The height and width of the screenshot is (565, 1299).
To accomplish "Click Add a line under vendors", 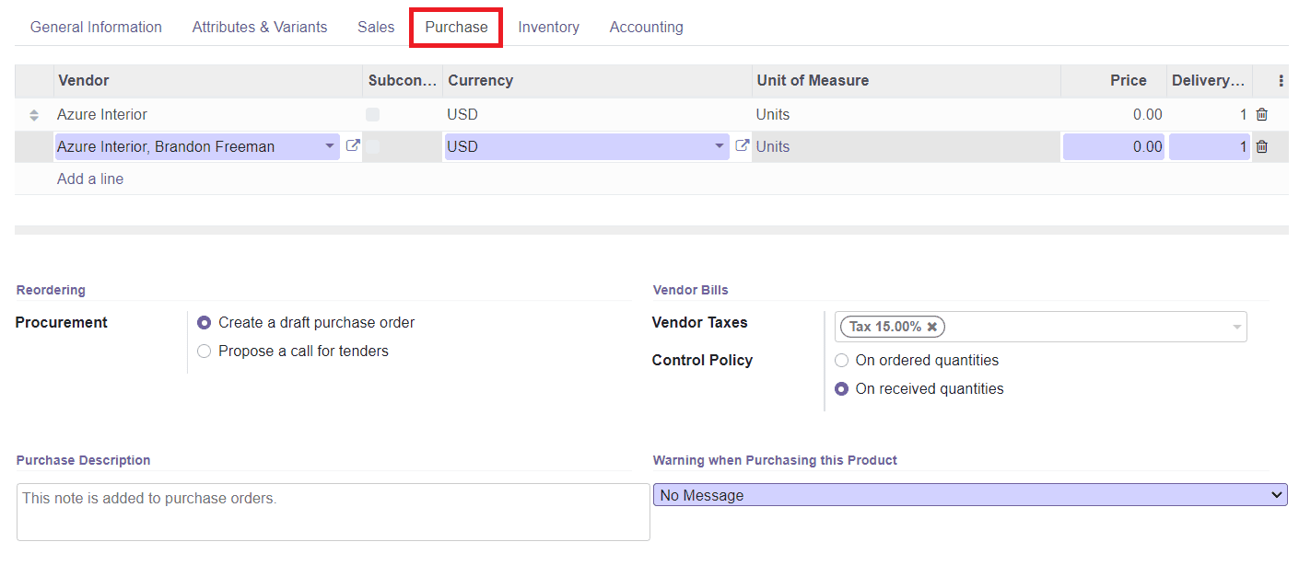I will 89,179.
